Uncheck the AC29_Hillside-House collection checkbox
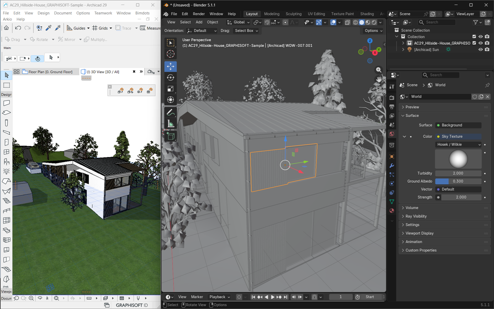Image resolution: width=494 pixels, height=309 pixels. click(474, 43)
